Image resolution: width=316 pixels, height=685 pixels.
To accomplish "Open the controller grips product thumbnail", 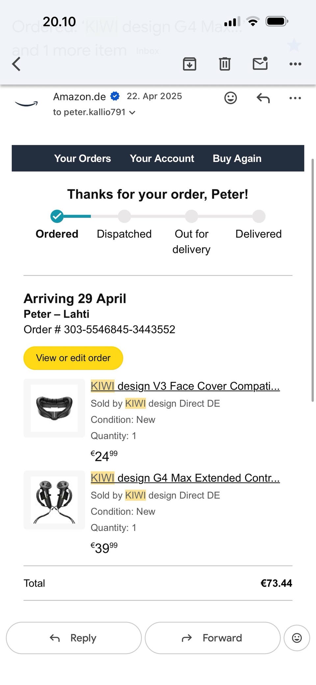I will coord(54,500).
